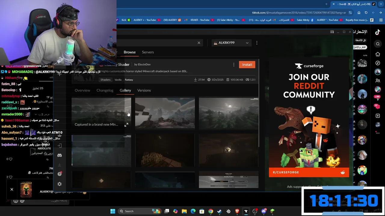The height and width of the screenshot is (216, 385).
Task: Open TikTok inbox with 17 badge
Action: pyautogui.click(x=377, y=106)
